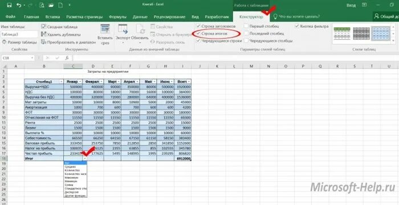Choose Дисперсия from totals function list
Image resolution: width=399 pixels, height=205 pixels.
75,192
